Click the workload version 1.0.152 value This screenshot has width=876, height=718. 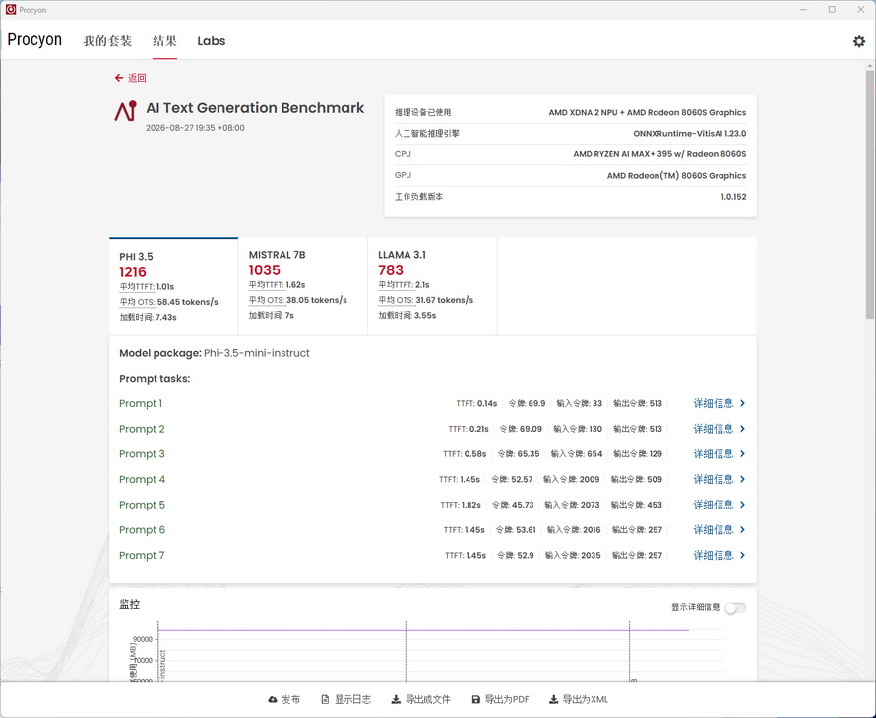pos(733,197)
